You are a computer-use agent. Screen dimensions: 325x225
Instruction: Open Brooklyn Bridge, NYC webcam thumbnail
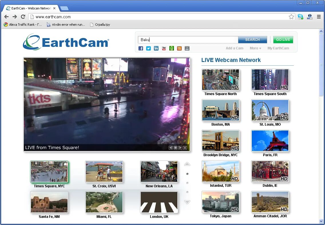tap(221, 141)
